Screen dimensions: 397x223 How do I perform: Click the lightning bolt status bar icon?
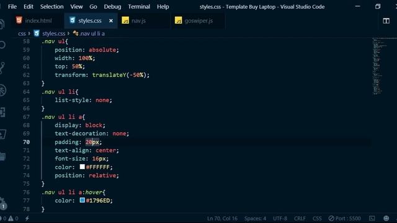tap(27, 219)
